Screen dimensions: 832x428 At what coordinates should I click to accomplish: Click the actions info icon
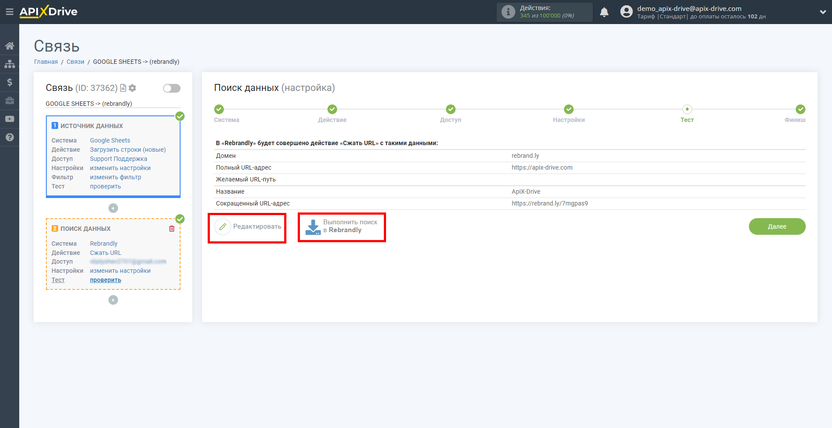click(x=508, y=12)
